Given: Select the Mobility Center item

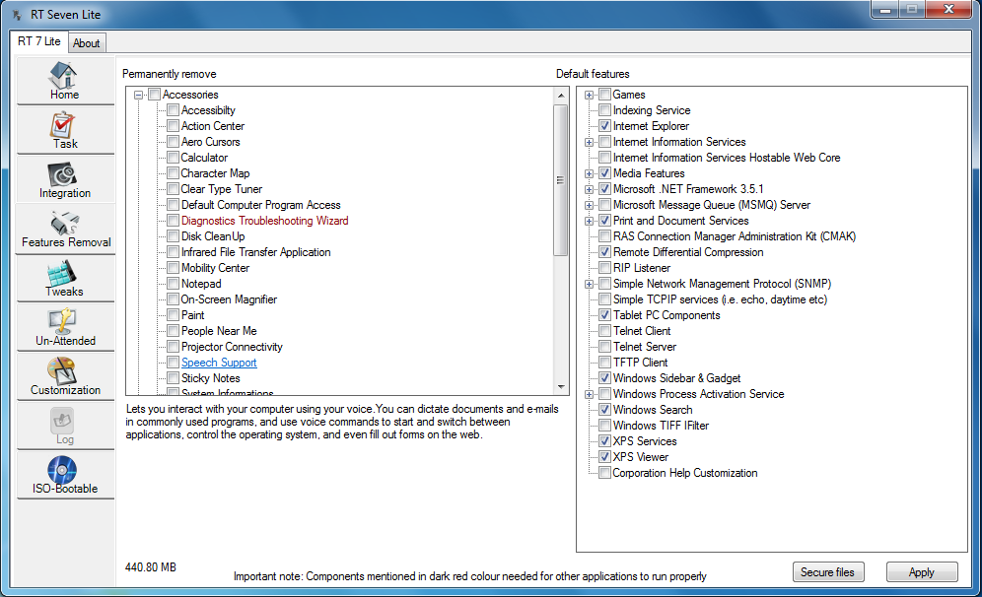Looking at the screenshot, I should point(216,268).
